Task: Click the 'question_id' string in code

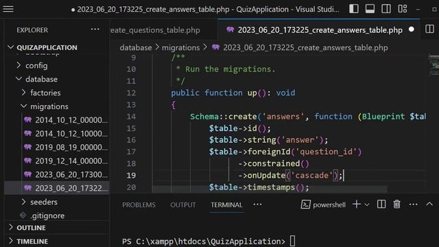Action: [327, 152]
